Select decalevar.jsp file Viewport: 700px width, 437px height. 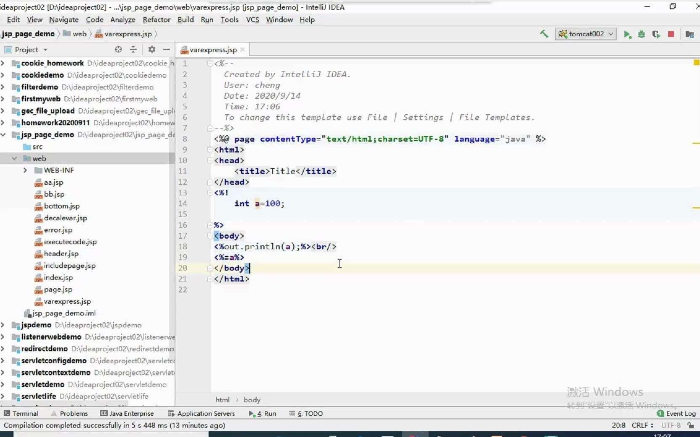[x=61, y=218]
